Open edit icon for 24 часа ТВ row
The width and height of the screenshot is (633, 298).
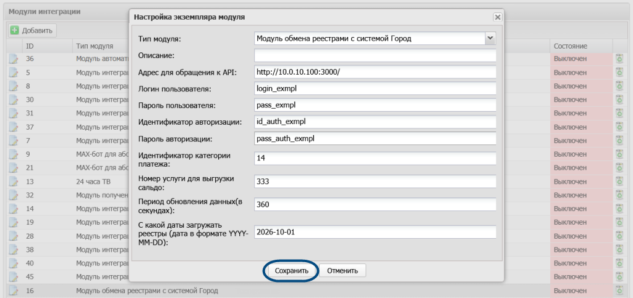point(14,181)
